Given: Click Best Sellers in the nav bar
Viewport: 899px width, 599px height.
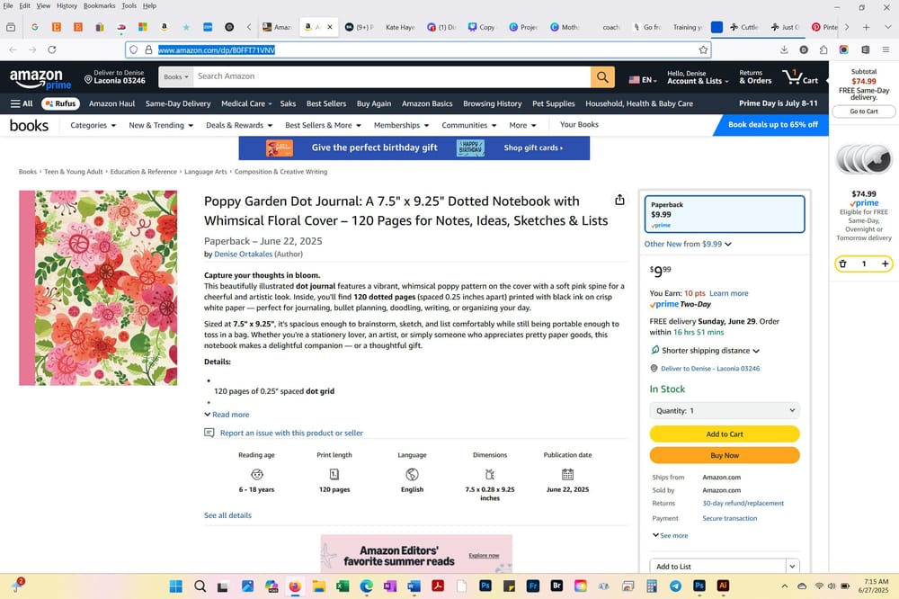Looking at the screenshot, I should coord(326,103).
